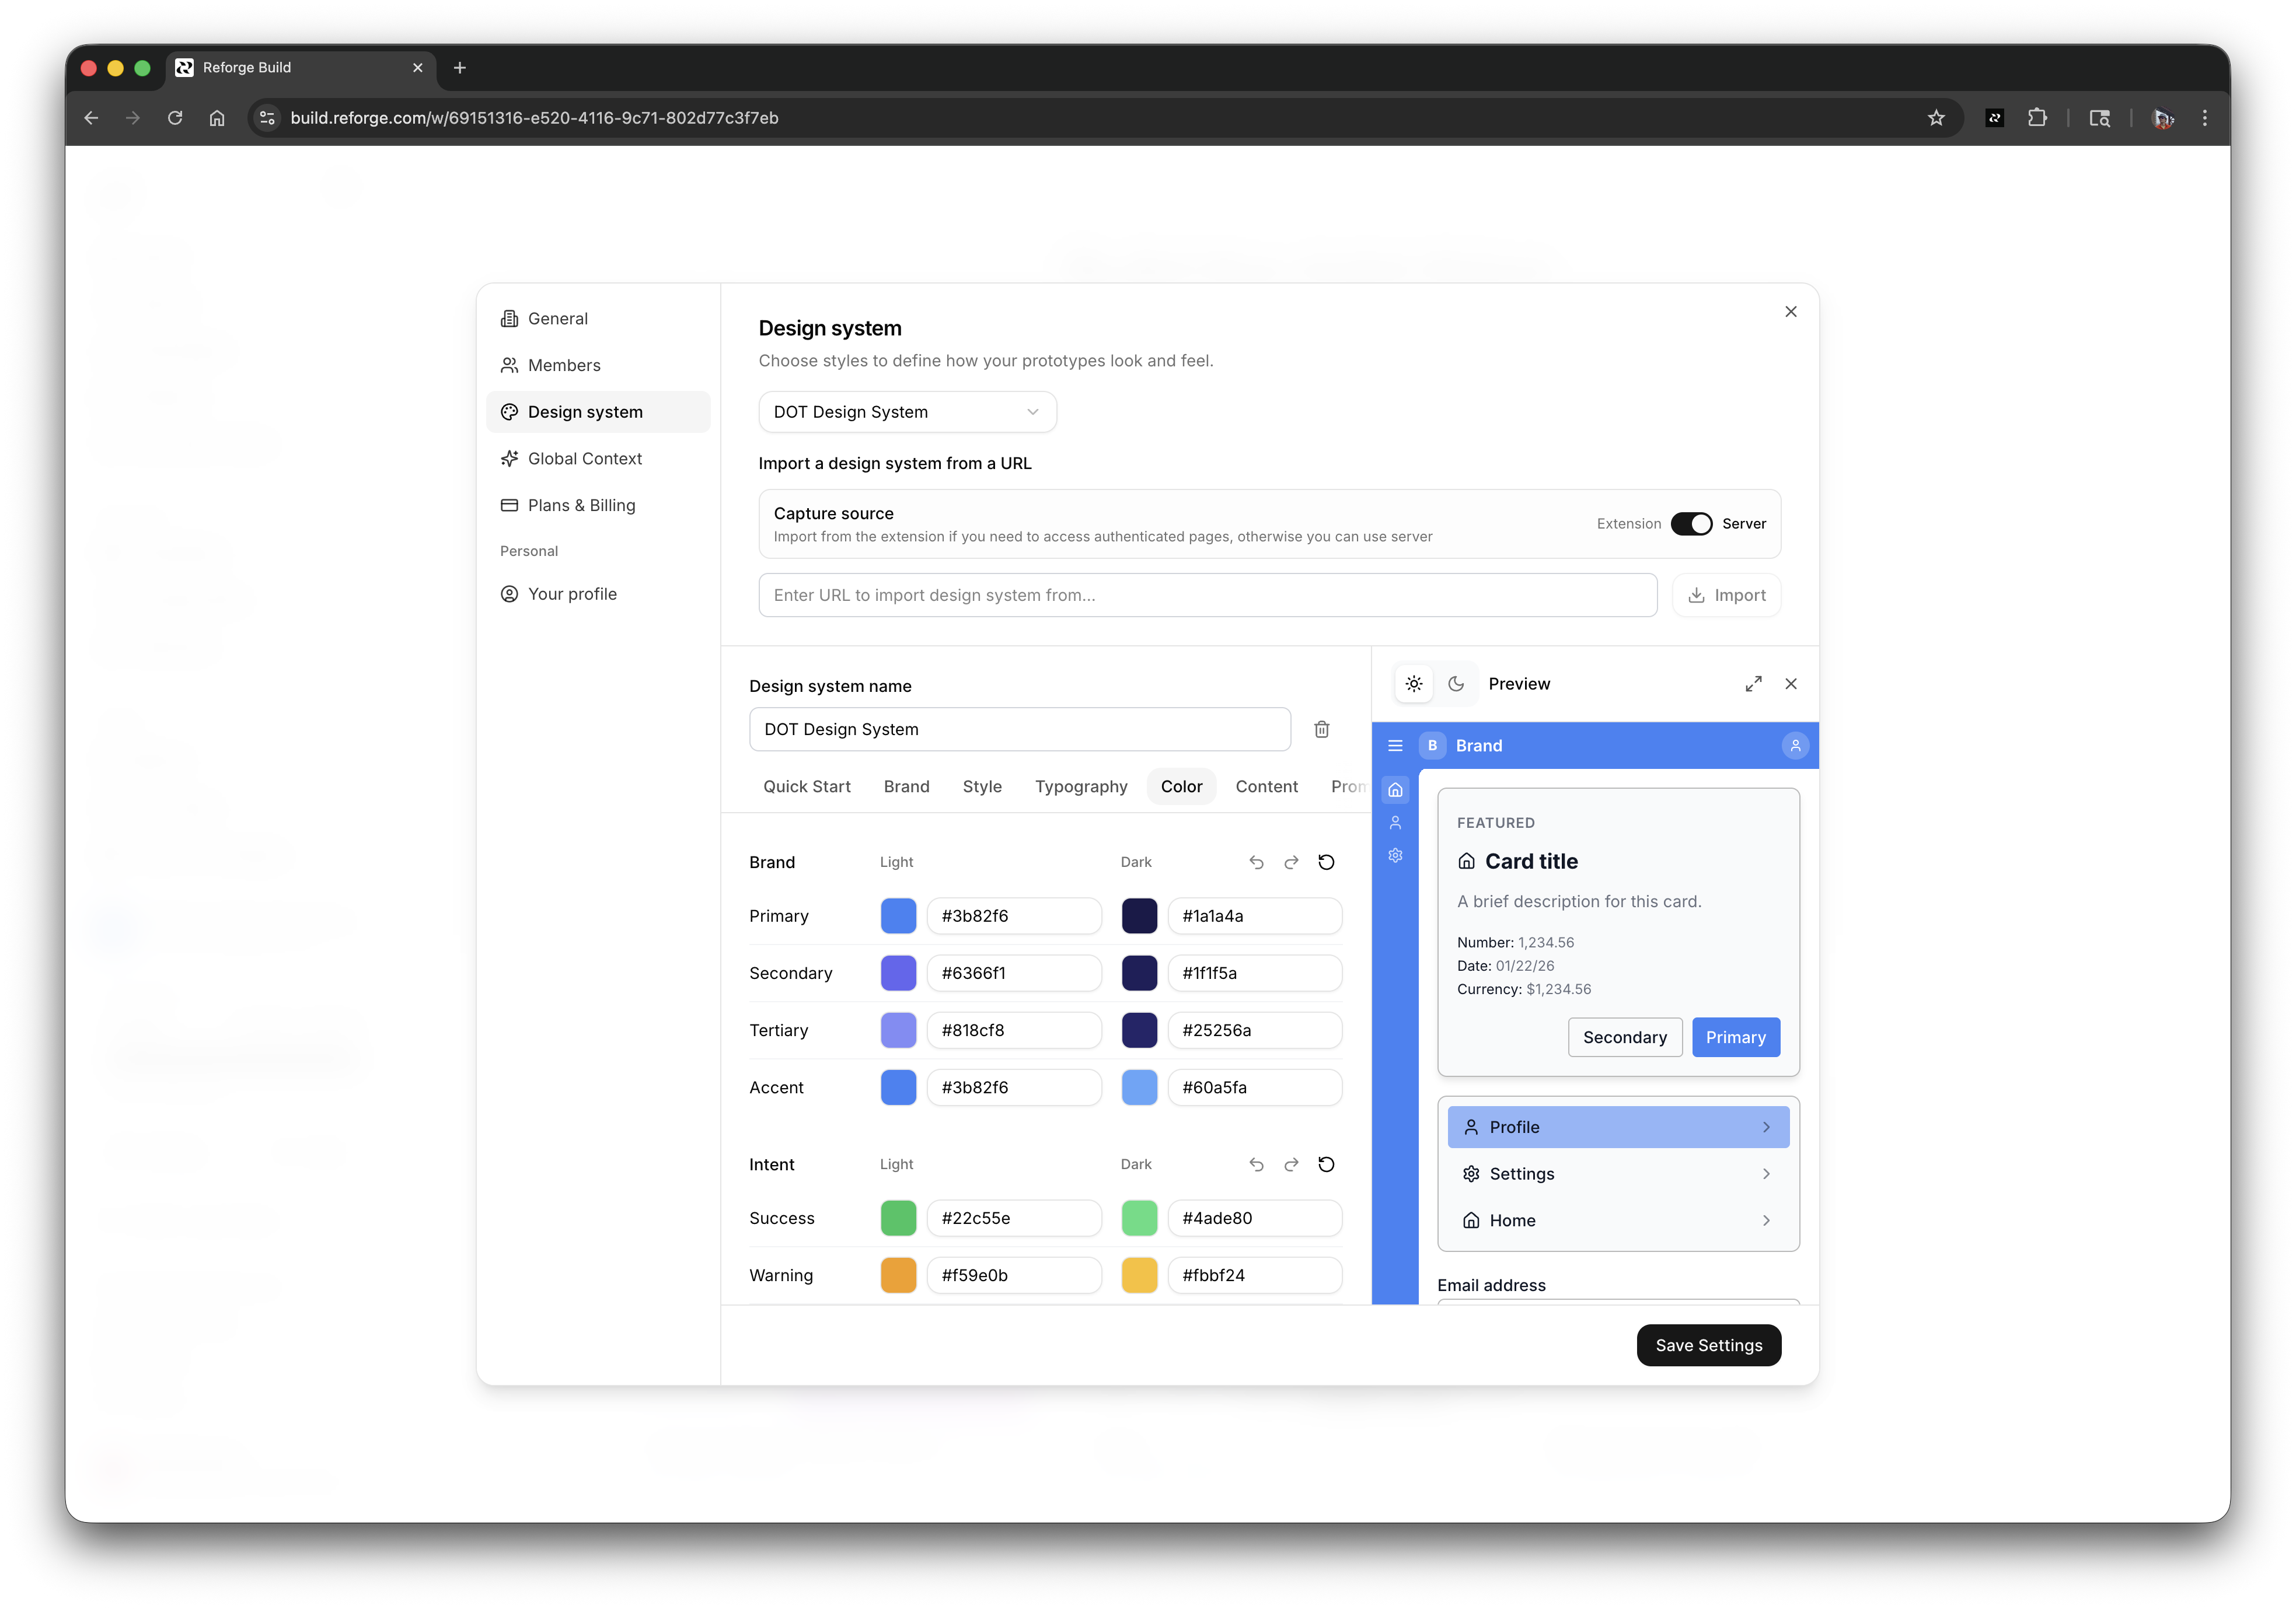Expand the Settings row chevron in preview
The image size is (2296, 1609).
(1766, 1173)
